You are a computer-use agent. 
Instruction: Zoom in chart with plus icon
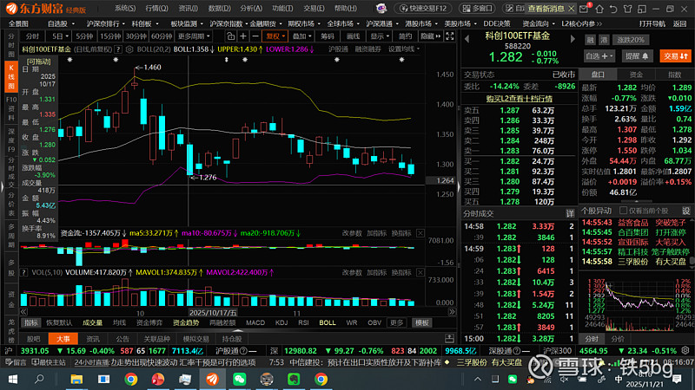243,36
